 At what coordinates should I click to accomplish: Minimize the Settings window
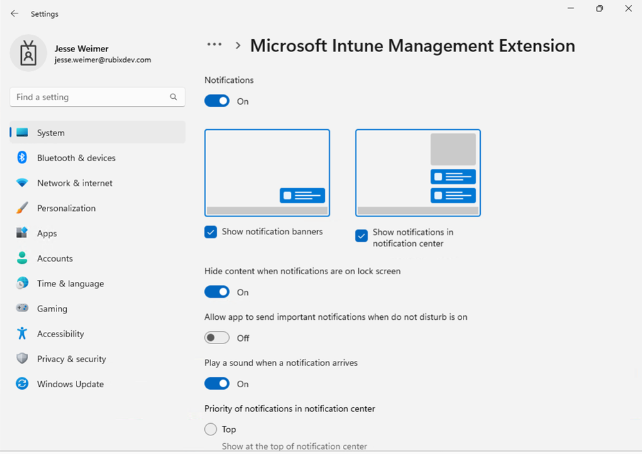(x=570, y=8)
